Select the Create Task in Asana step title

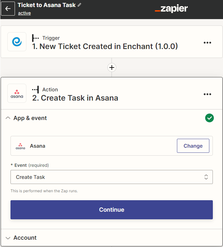pyautogui.click(x=75, y=98)
